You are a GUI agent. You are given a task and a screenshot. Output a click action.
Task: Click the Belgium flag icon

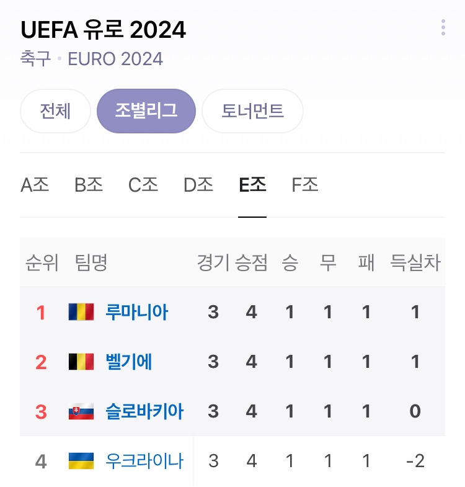[x=81, y=362]
